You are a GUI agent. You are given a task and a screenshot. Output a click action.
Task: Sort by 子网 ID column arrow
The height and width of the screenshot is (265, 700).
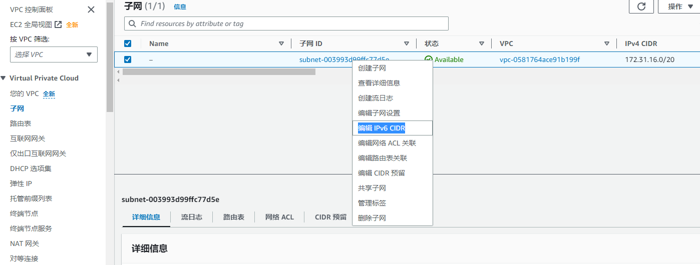click(407, 43)
